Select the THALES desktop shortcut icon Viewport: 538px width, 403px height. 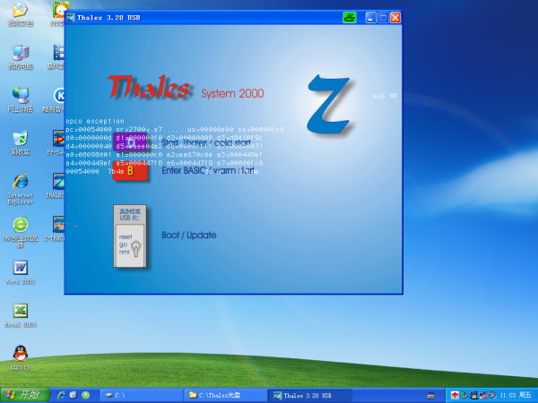56,185
